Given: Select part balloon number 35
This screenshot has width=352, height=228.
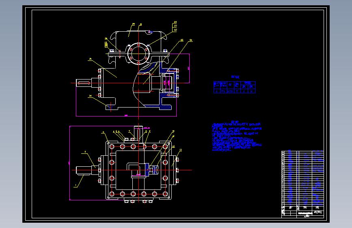Looking at the screenshot, I should 182,40.
